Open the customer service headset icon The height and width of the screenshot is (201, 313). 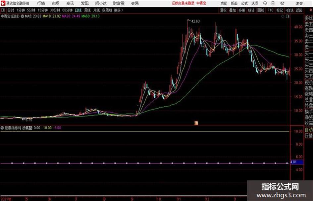click(265, 3)
